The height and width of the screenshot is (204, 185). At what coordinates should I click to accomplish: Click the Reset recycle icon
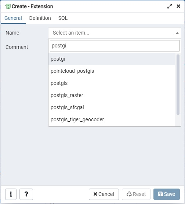[x=129, y=194]
